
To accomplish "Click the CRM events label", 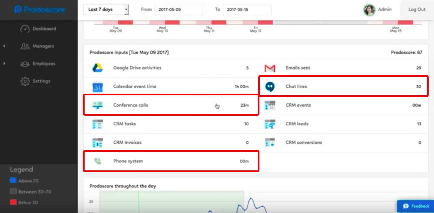I will pyautogui.click(x=298, y=105).
